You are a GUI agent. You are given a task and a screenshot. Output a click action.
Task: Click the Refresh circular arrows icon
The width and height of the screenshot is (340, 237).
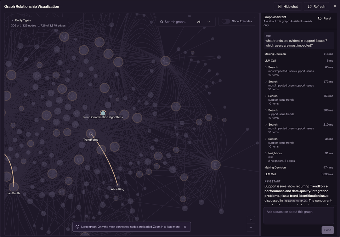[310, 7]
